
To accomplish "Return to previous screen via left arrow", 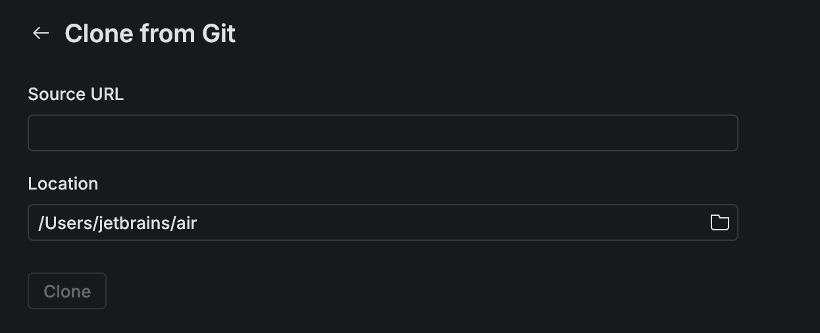I will pos(41,33).
